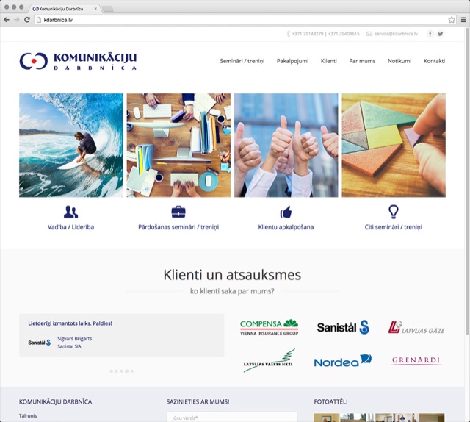
Task: Click the thumbs-up icon for Klientu apkalpošana
Action: click(x=286, y=212)
